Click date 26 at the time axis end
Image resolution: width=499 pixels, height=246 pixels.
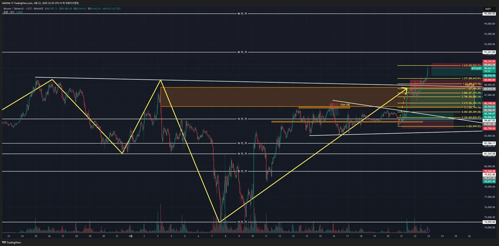tap(469, 236)
